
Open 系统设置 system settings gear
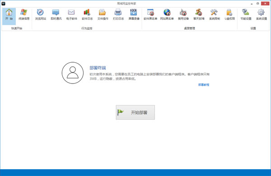[262, 14]
